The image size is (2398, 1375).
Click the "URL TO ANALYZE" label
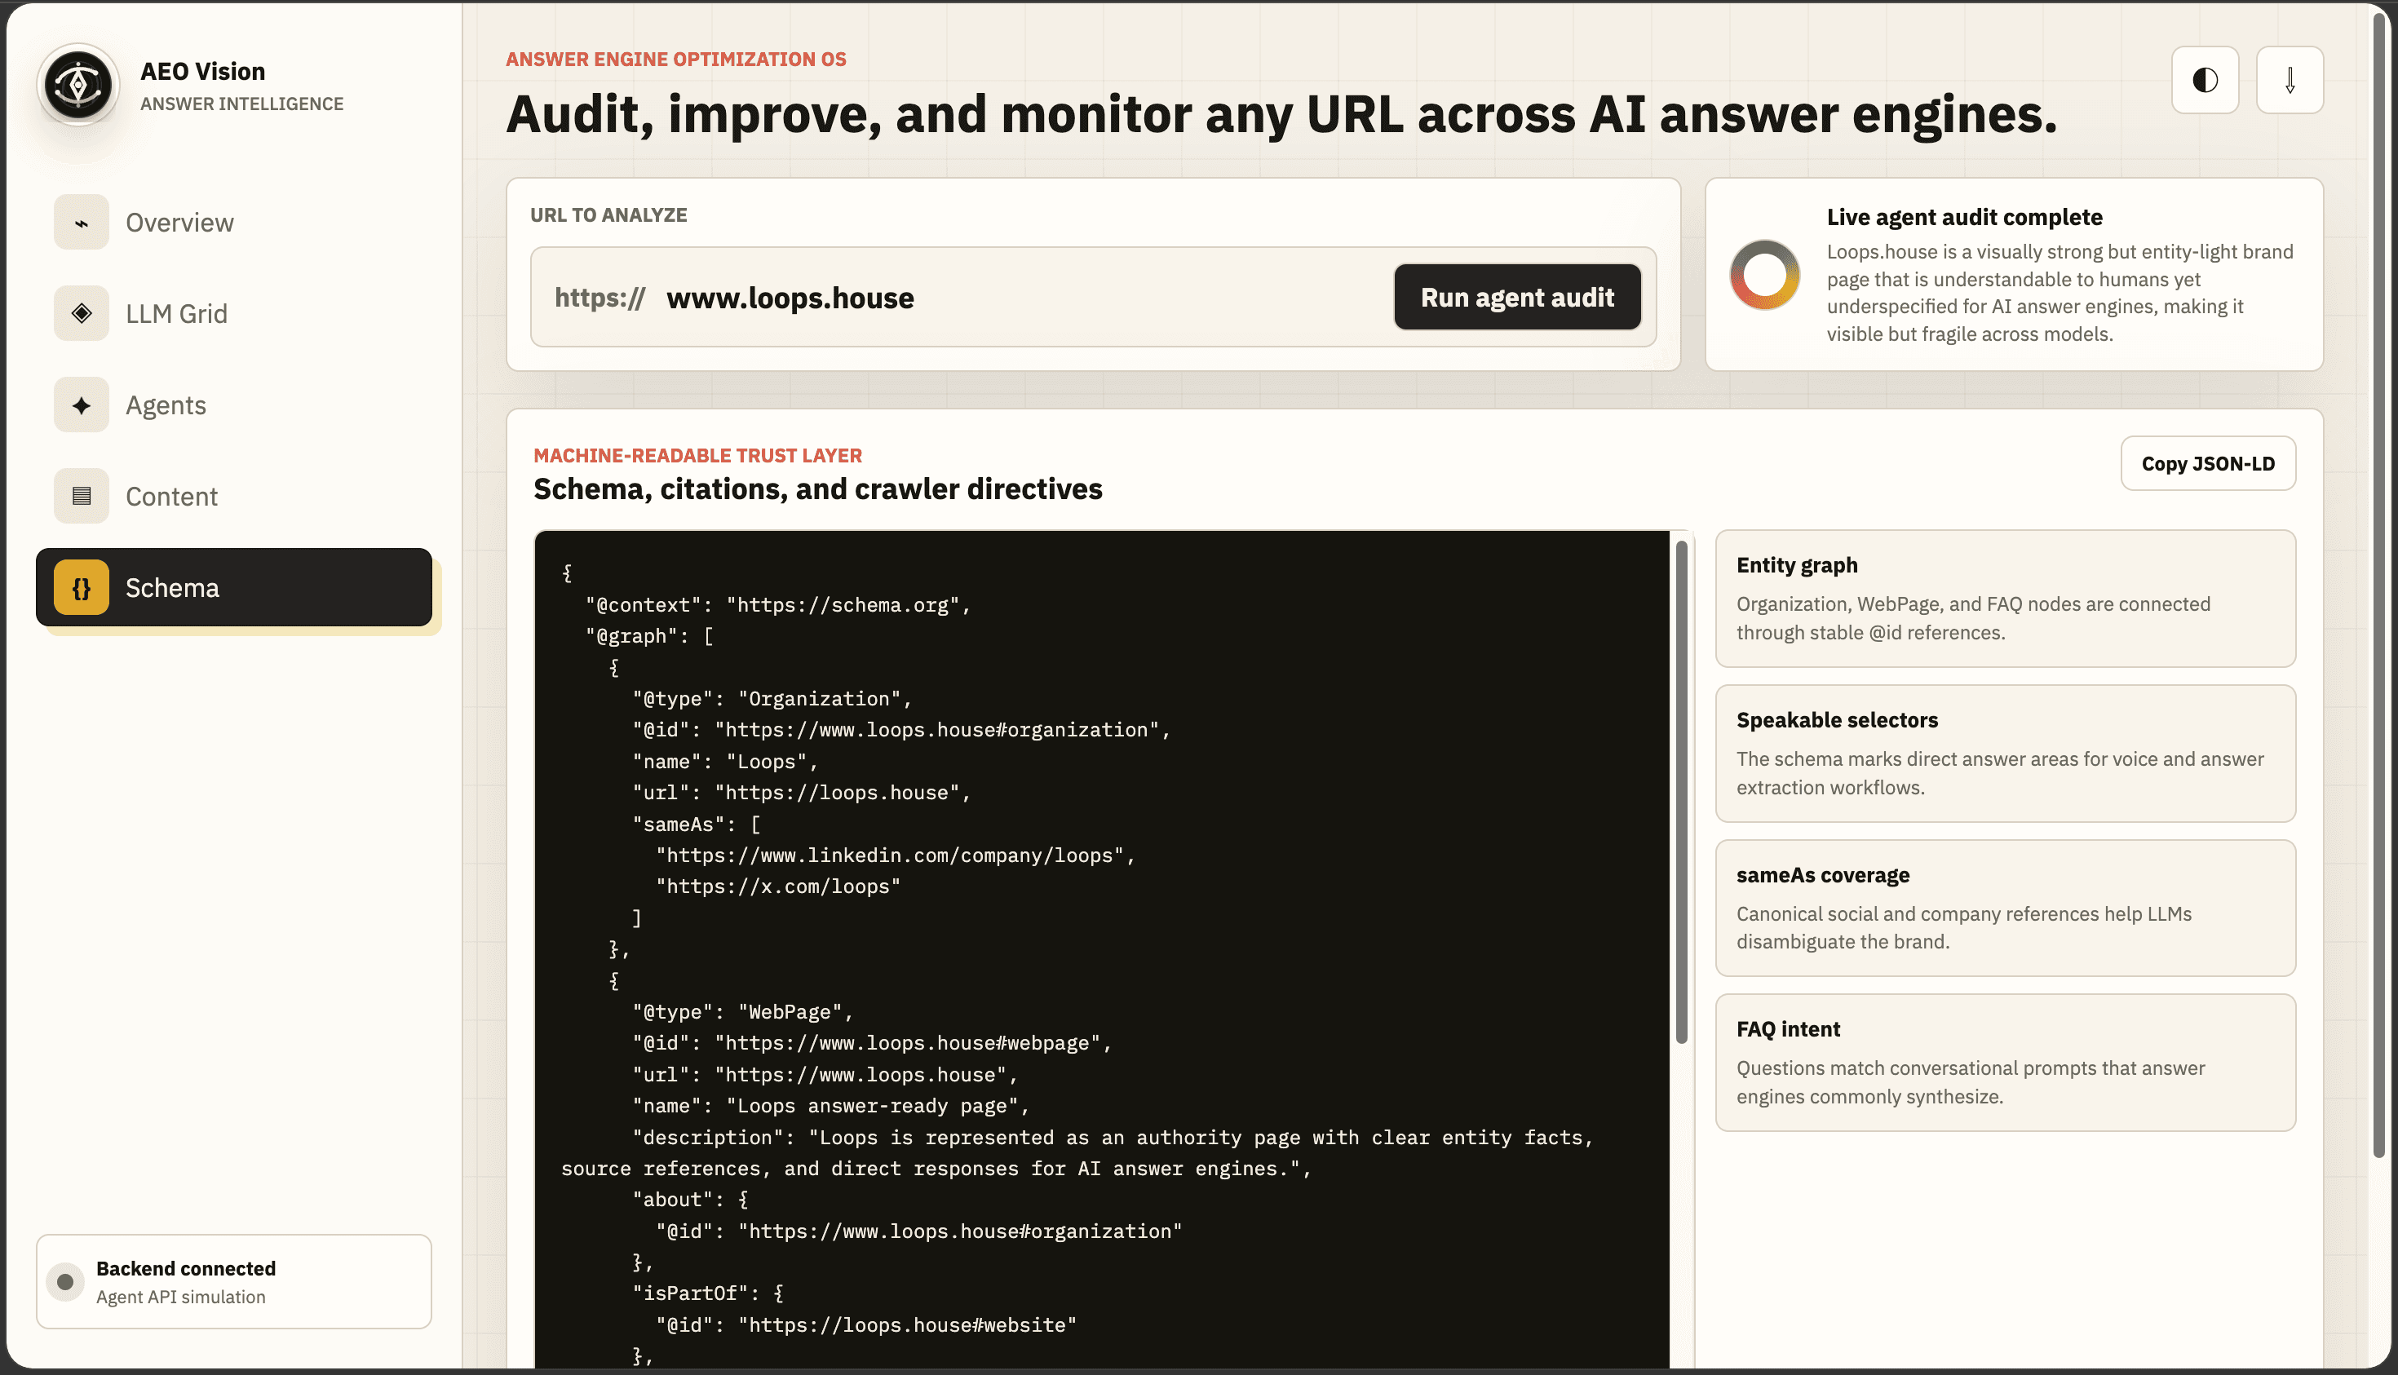pyautogui.click(x=609, y=215)
